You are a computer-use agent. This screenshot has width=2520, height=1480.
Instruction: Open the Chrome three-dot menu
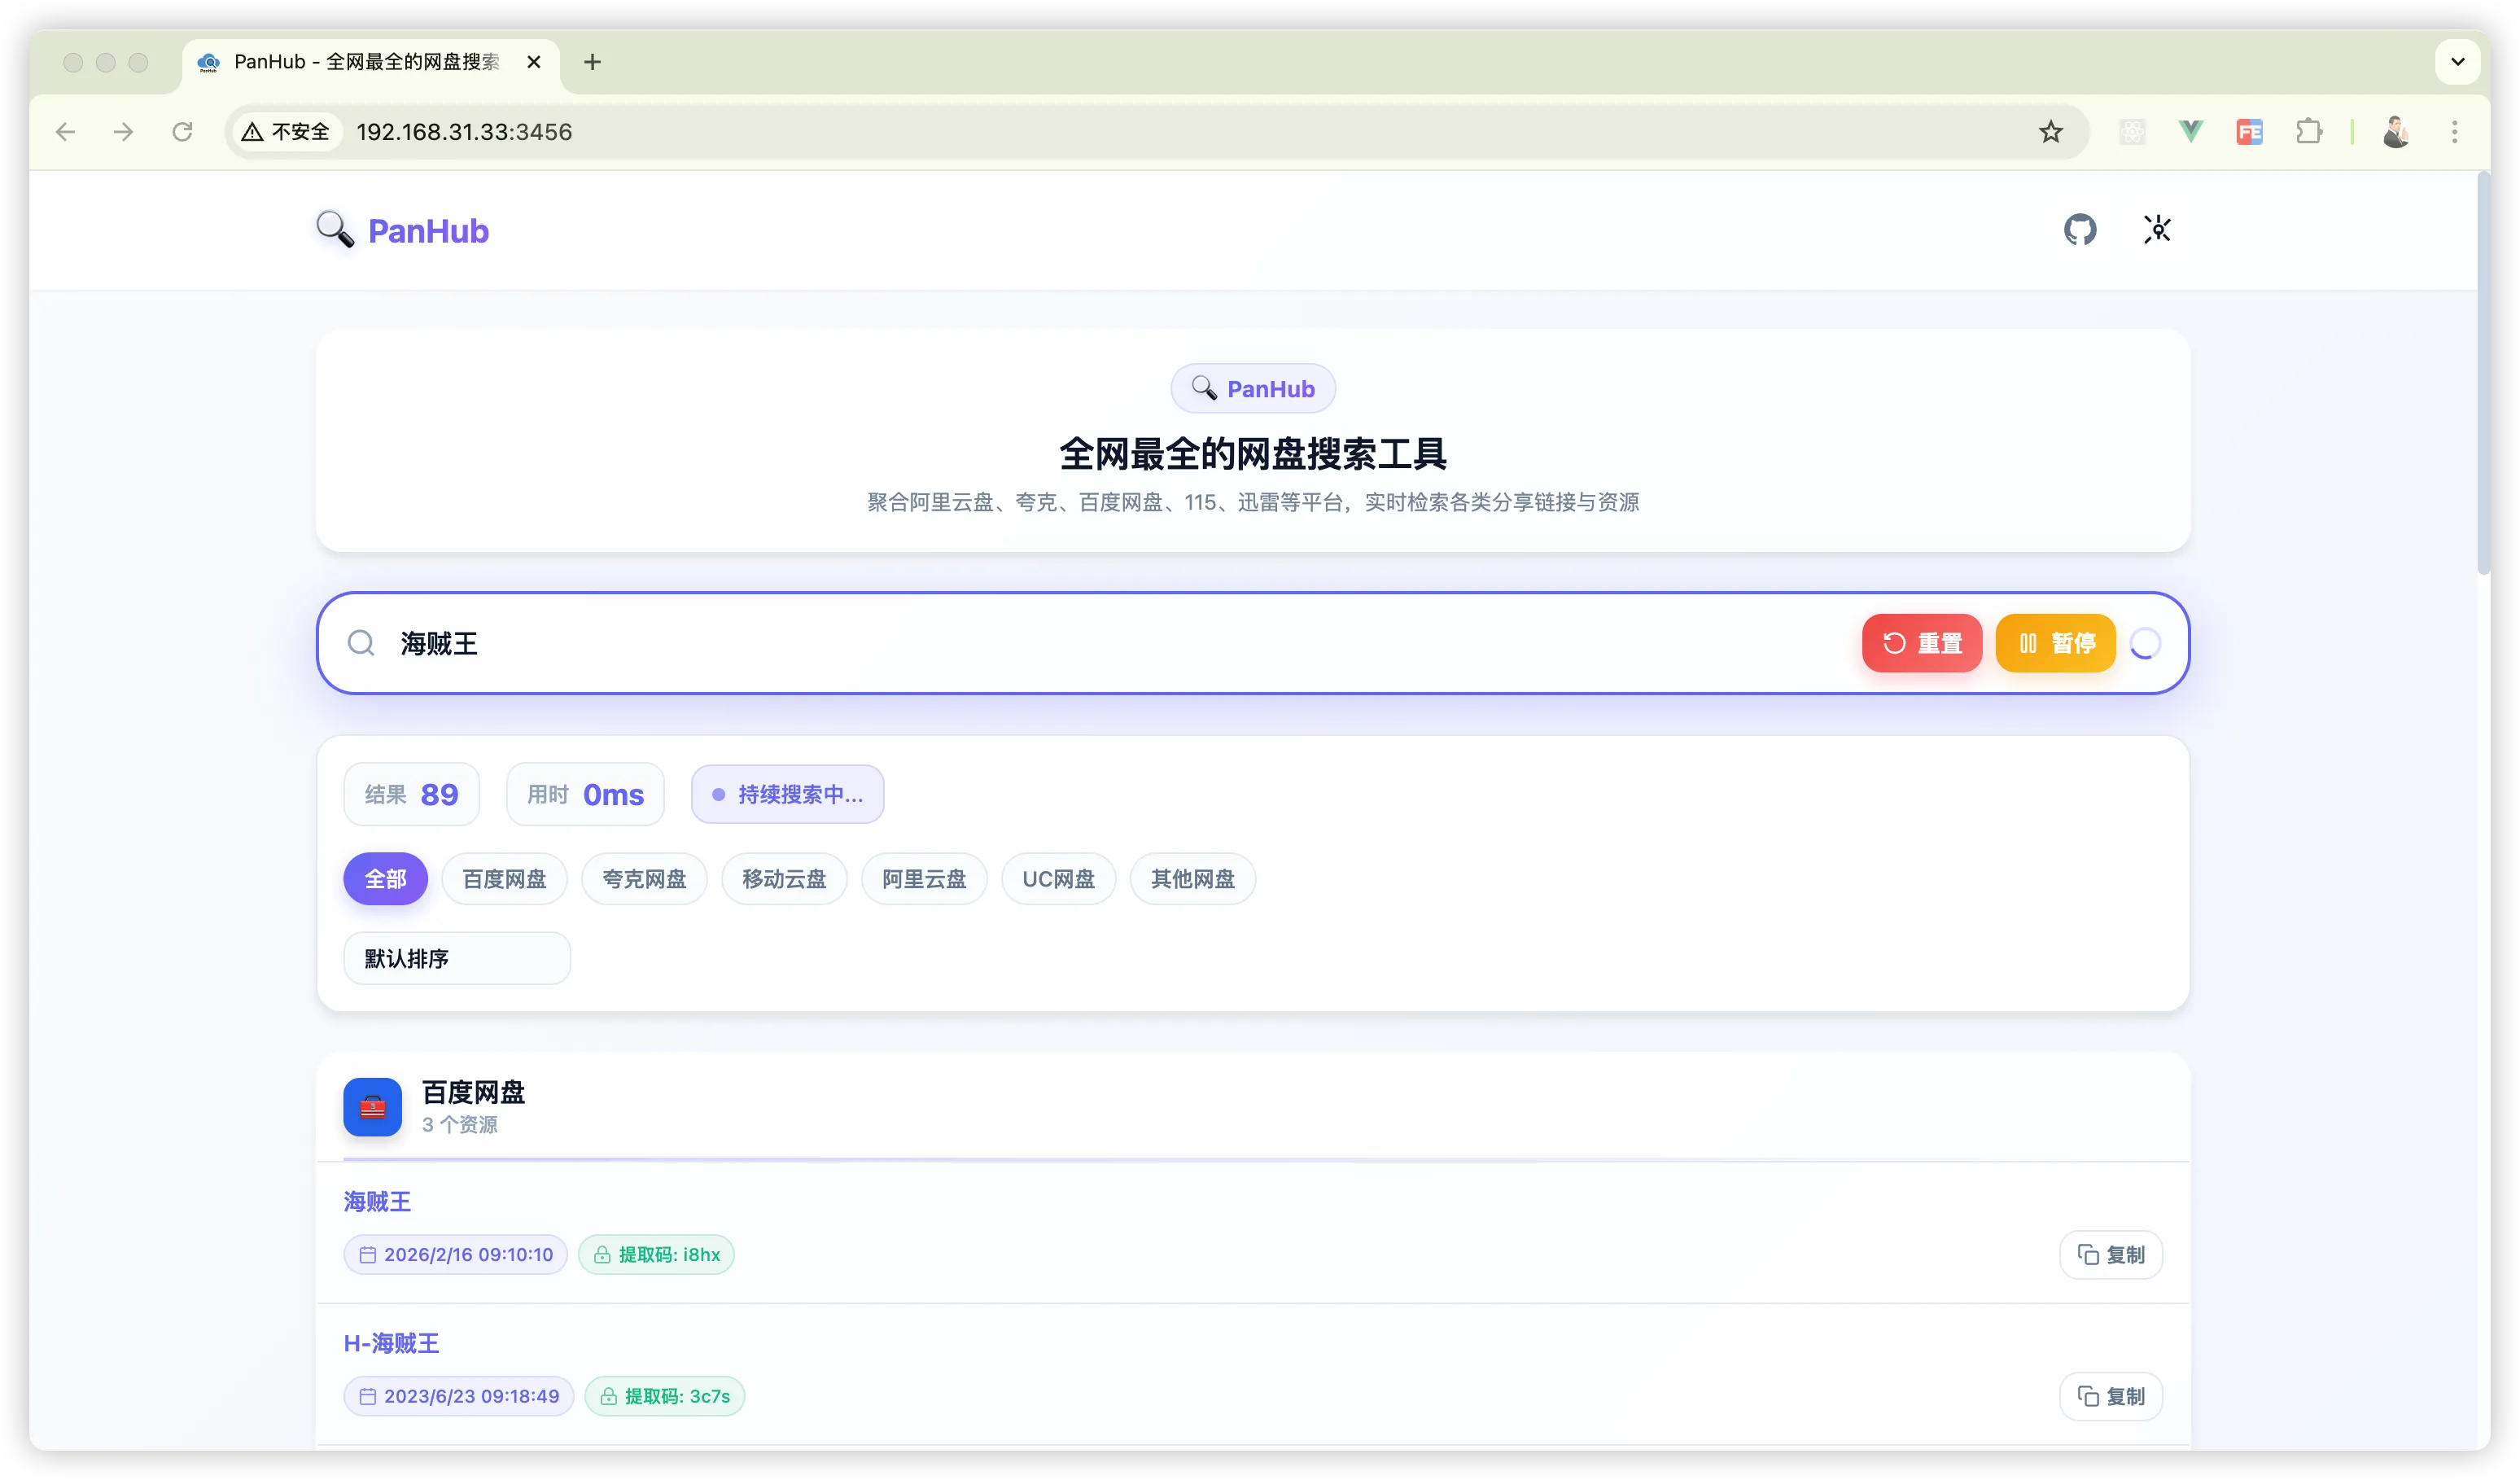click(2455, 132)
